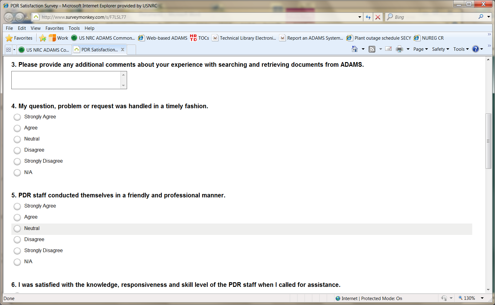Screen dimensions: 495x305
Task: Switch to the US NRC ADAMS Co... tab
Action: click(x=44, y=50)
